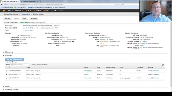This screenshot has height=96, width=172.
Task: Sort by the Name column header
Action: pos(28,67)
